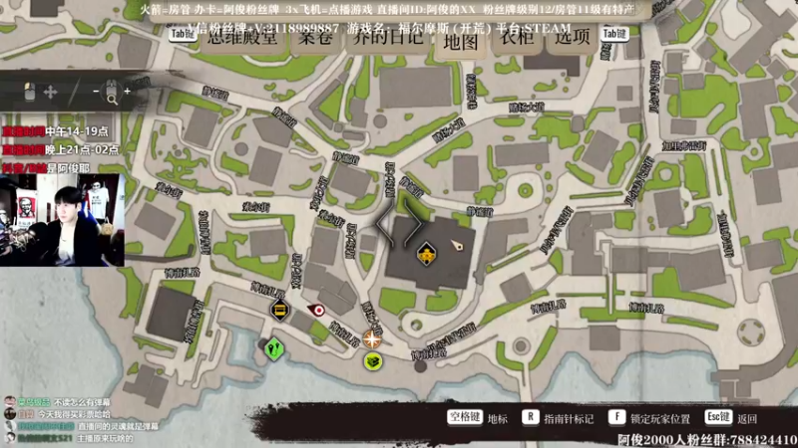Click chat message 今天我得买彩票哈哈
This screenshot has height=448, width=798.
tap(74, 414)
